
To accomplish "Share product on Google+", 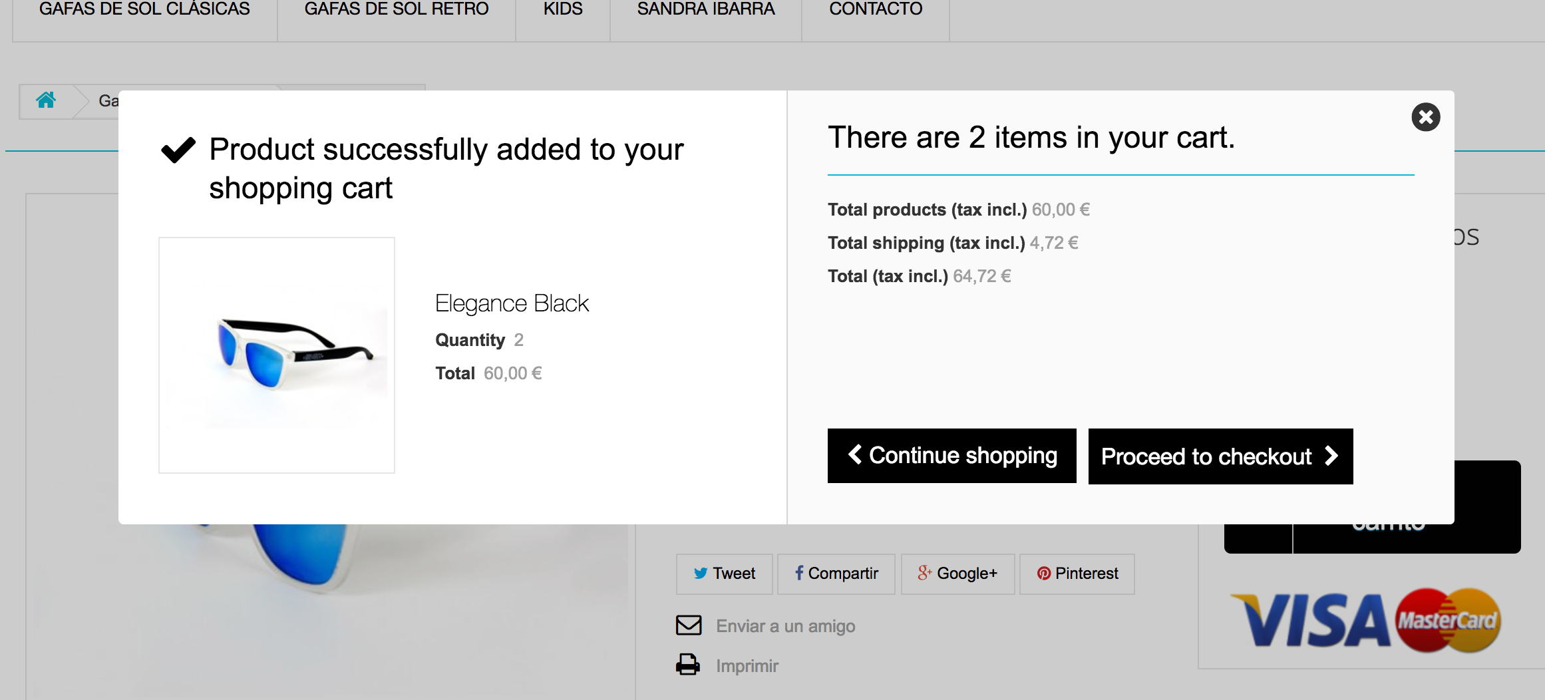I will (957, 574).
